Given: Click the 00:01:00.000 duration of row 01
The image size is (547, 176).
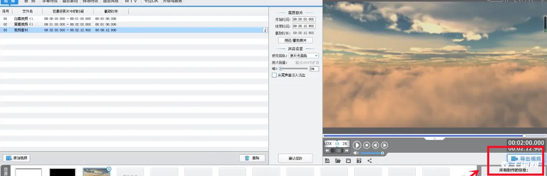Looking at the screenshot, I should (106, 19).
